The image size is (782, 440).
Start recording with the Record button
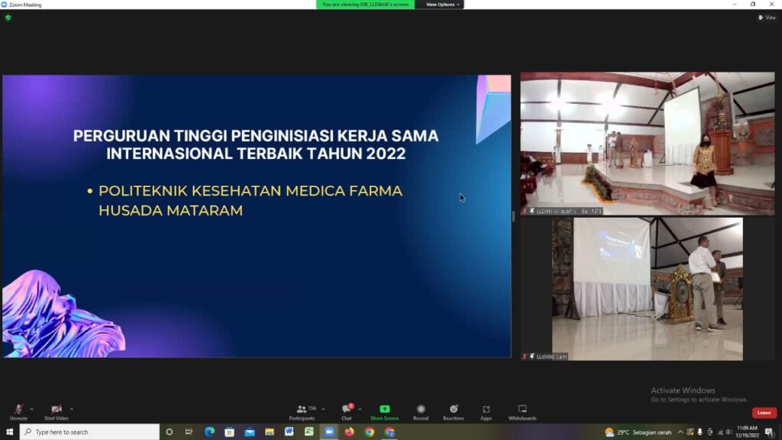pos(421,411)
